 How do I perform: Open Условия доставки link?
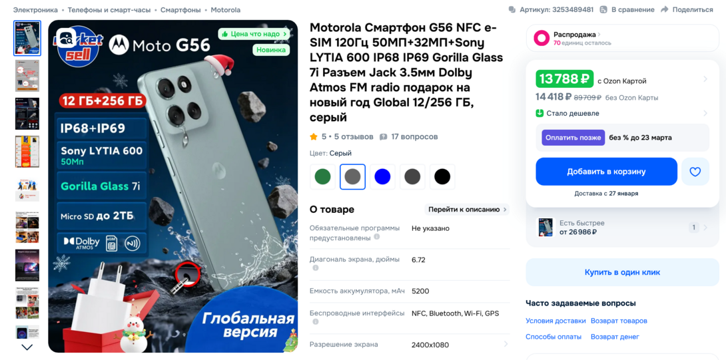click(555, 321)
